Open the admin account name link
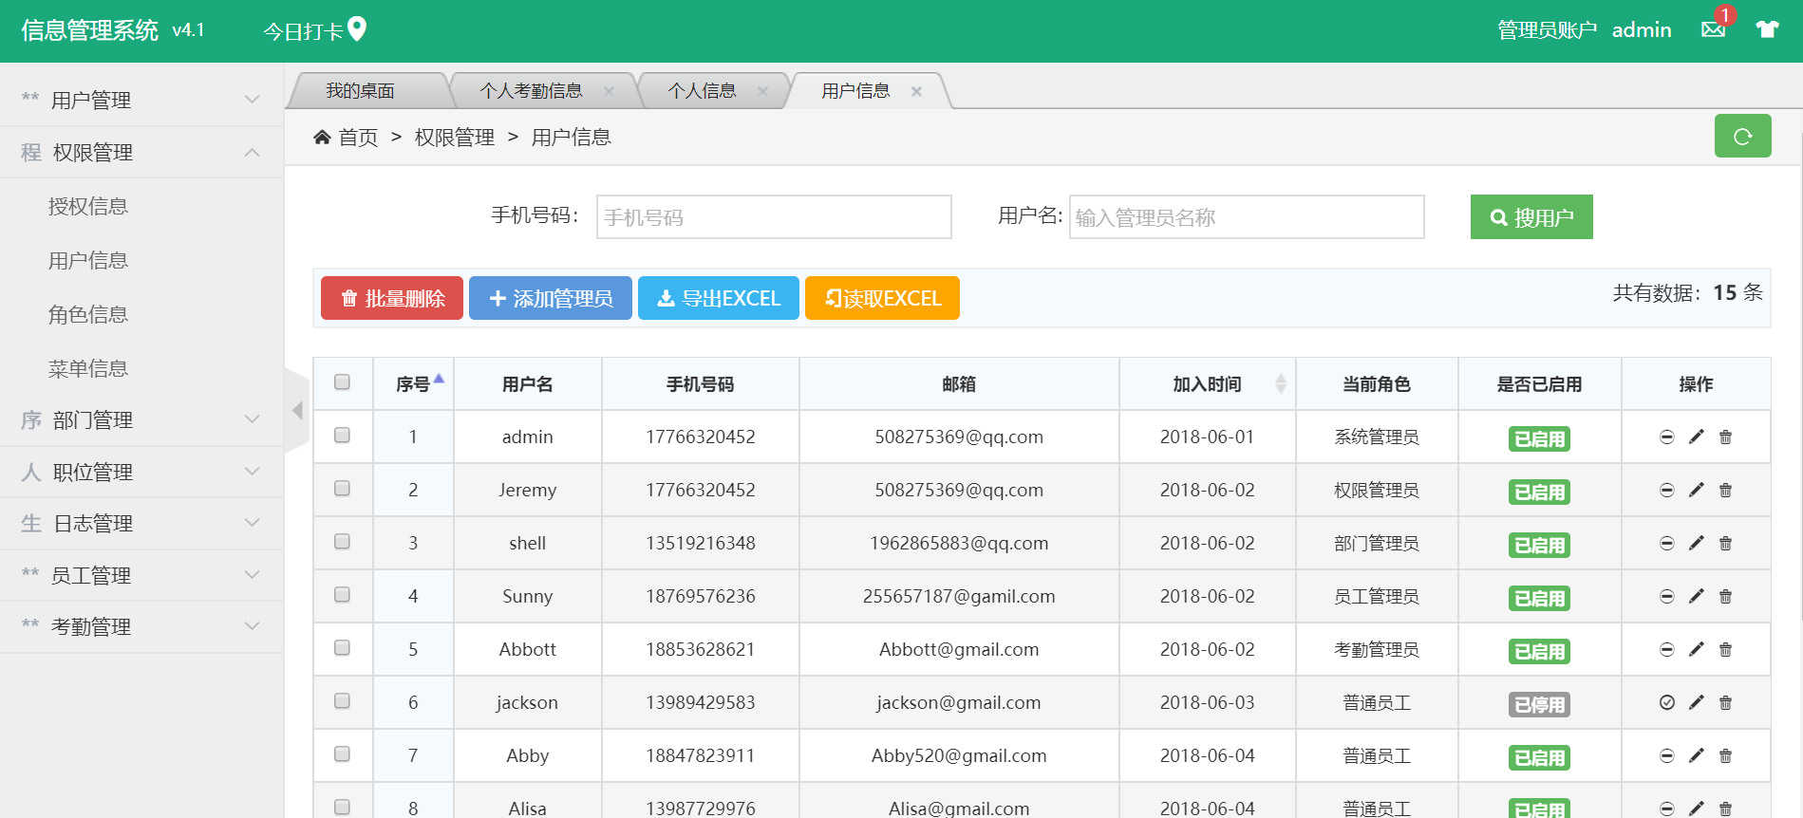 pos(1642,29)
